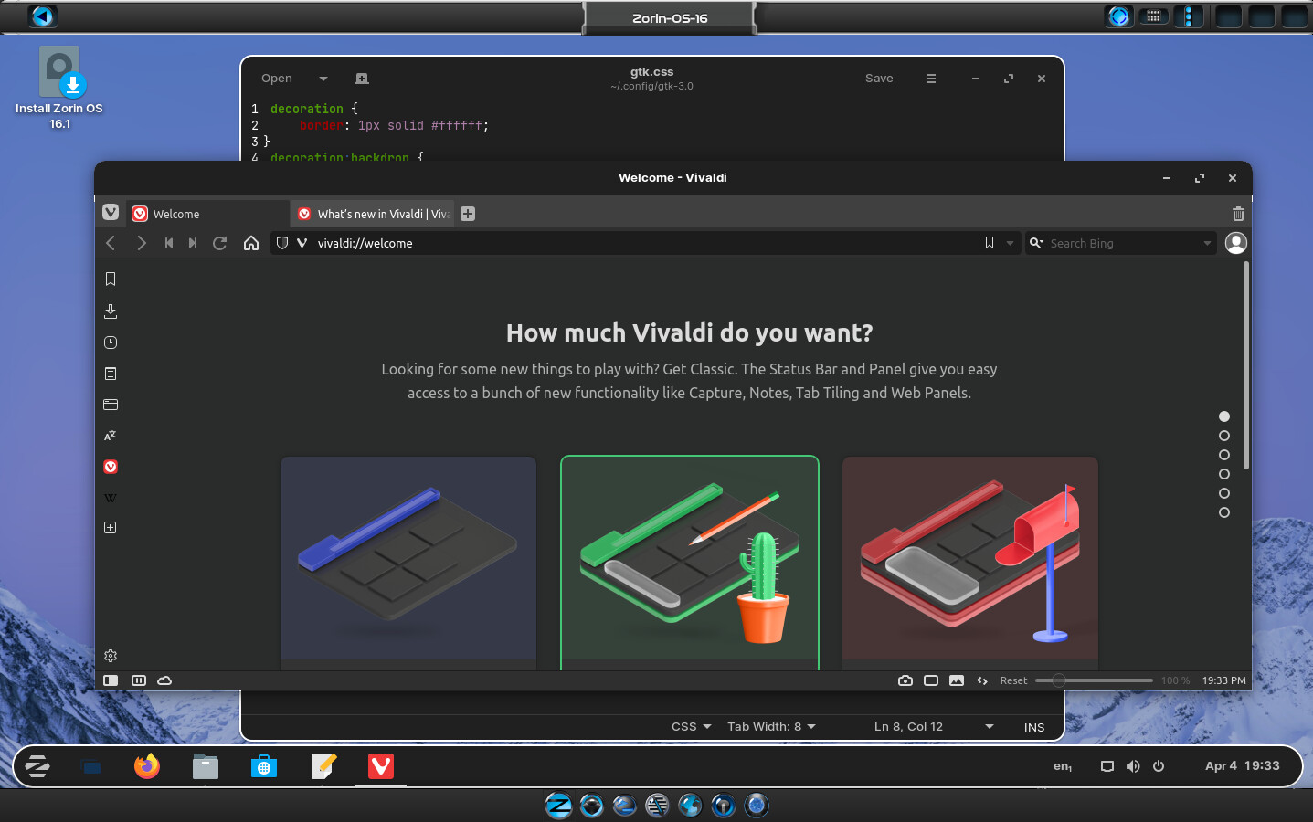The image size is (1313, 822).
Task: Choose the red fully loaded Vivaldi layout card
Action: tap(970, 563)
